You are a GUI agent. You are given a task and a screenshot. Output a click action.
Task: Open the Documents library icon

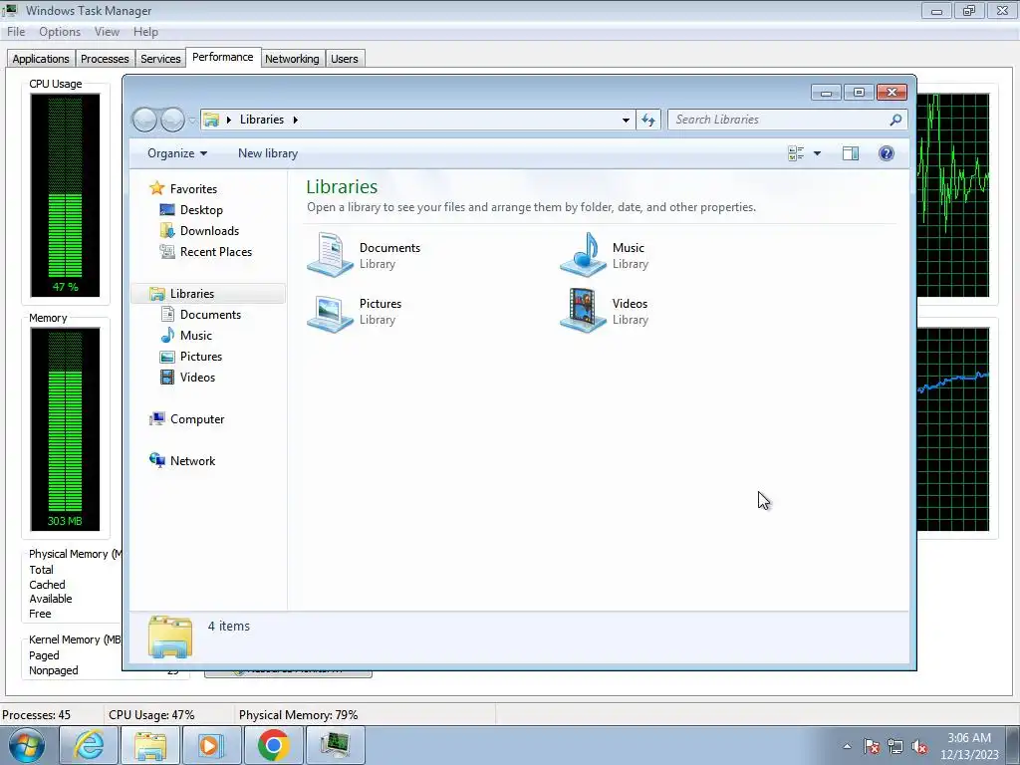pyautogui.click(x=331, y=255)
